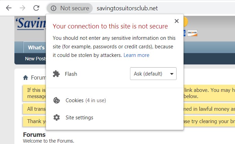Click the browser back arrow
This screenshot has height=144, width=235.
point(9,8)
